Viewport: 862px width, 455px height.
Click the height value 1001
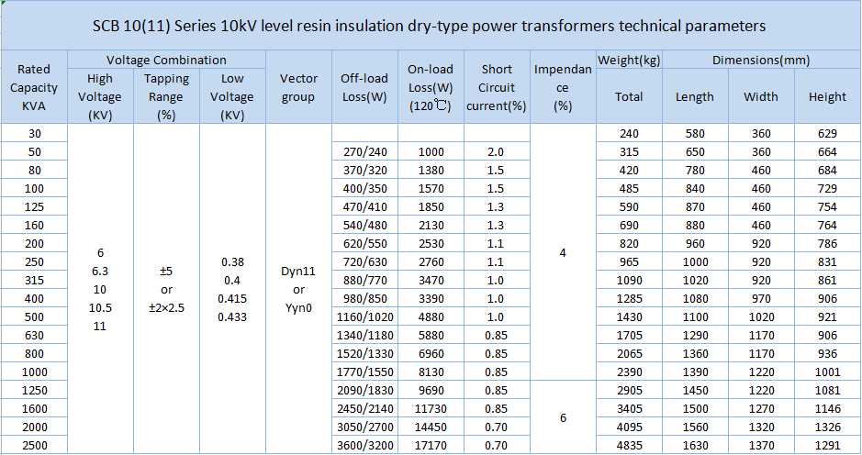coord(827,372)
